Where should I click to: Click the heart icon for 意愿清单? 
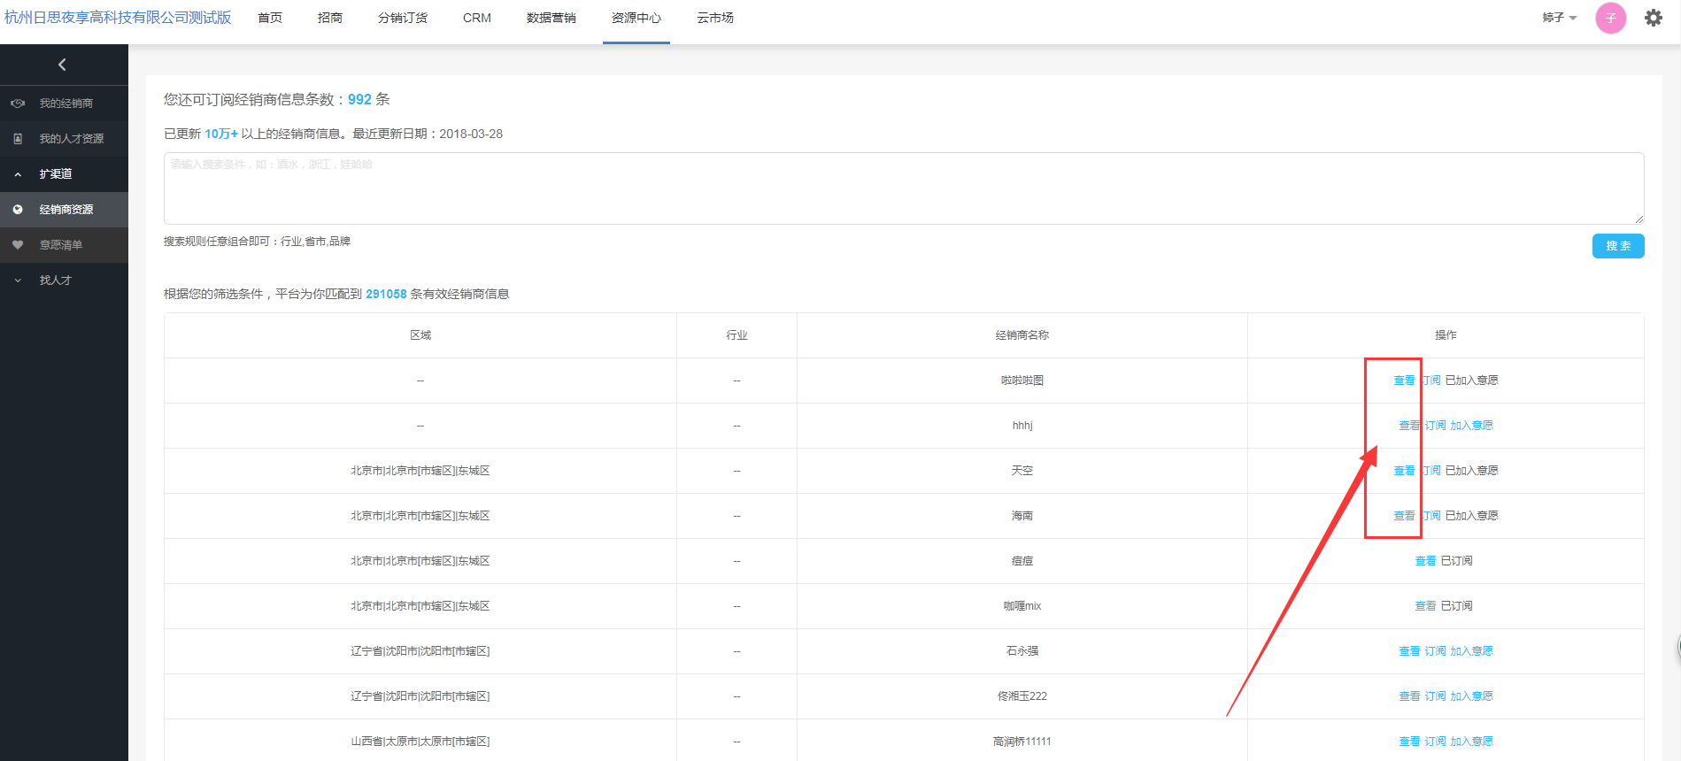point(18,245)
